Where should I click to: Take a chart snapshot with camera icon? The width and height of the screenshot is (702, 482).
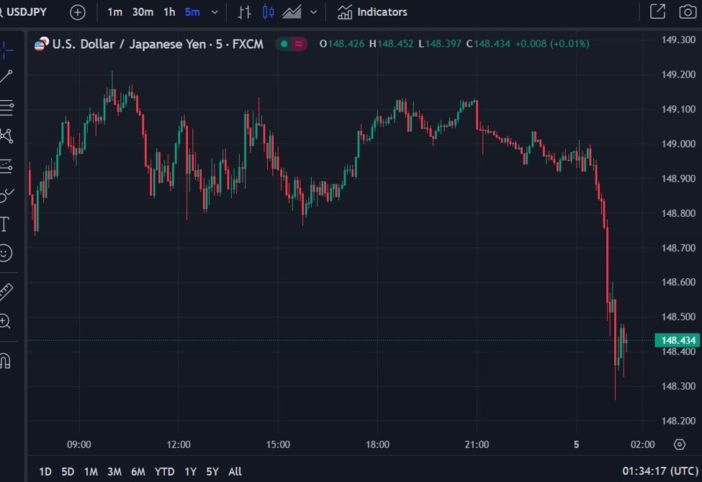click(x=688, y=12)
